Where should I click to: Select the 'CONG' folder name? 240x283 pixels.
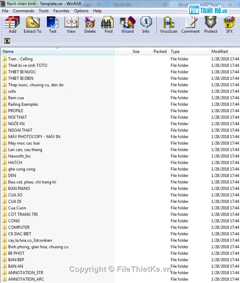14,221
